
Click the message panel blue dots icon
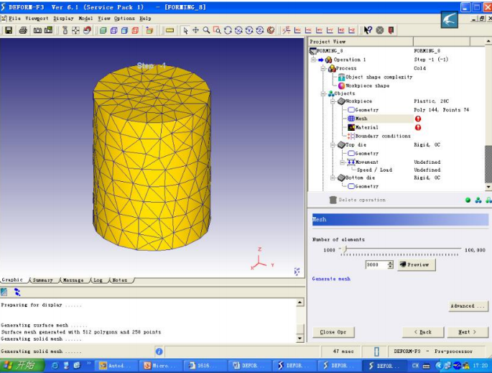pos(17,293)
